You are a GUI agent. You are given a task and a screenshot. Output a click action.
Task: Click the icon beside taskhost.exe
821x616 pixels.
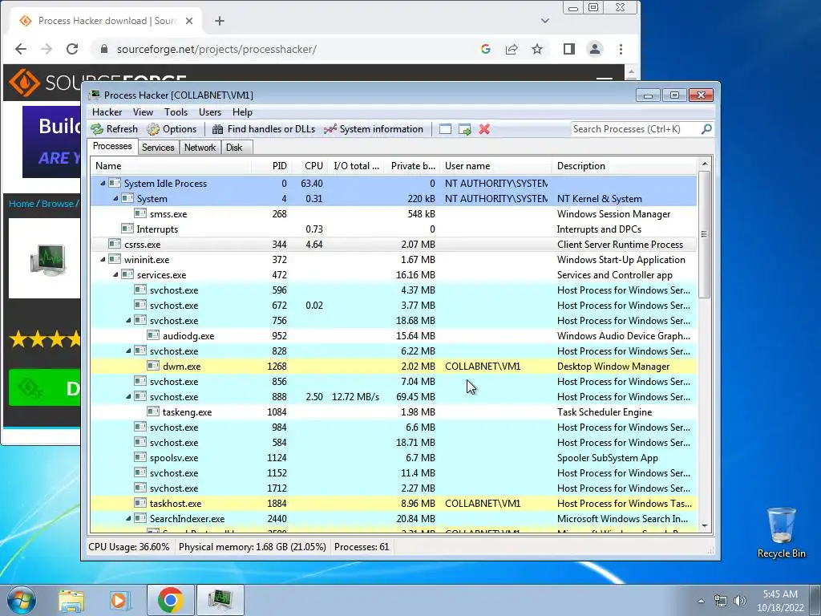click(x=140, y=503)
